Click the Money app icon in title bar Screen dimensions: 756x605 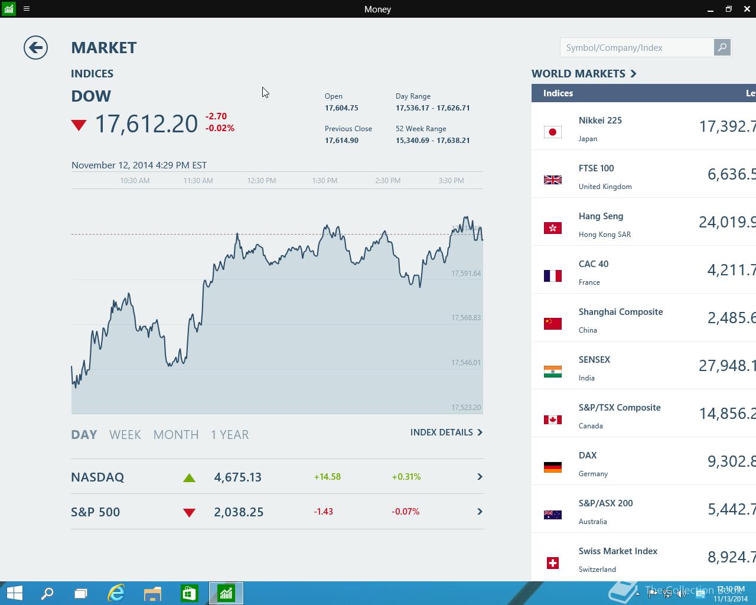8,9
